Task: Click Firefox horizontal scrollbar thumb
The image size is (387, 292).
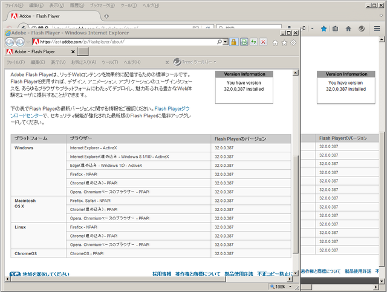Action: coord(307,287)
